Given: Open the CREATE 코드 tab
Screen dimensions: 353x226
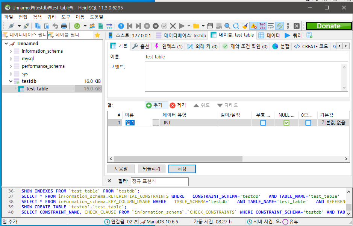Looking at the screenshot, I should click(x=311, y=46).
